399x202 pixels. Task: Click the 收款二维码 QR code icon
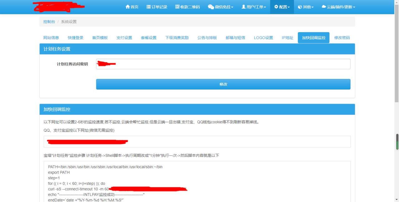click(177, 7)
